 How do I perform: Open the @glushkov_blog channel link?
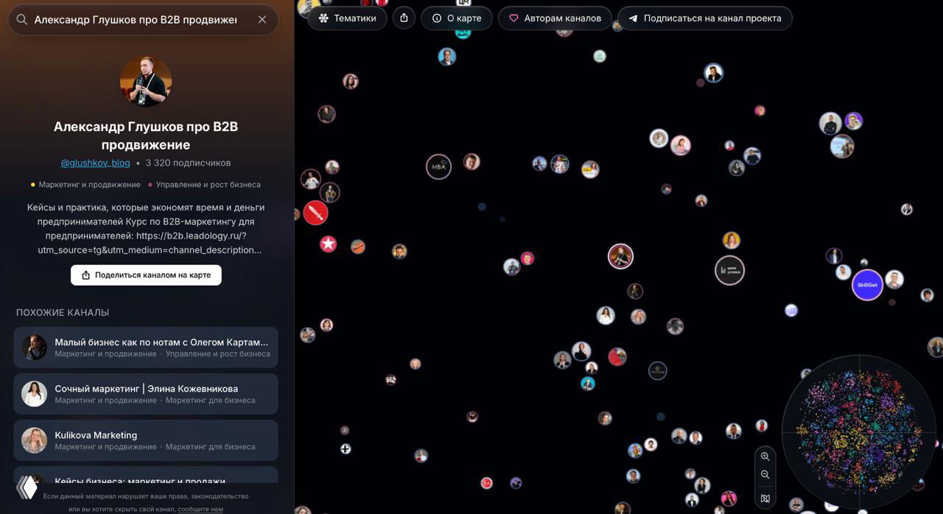click(x=95, y=163)
